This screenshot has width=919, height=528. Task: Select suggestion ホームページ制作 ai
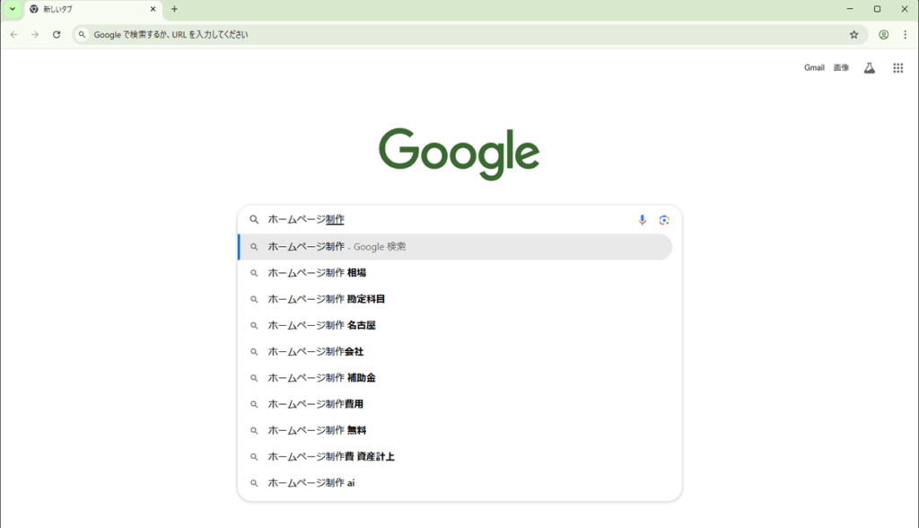[x=455, y=483]
